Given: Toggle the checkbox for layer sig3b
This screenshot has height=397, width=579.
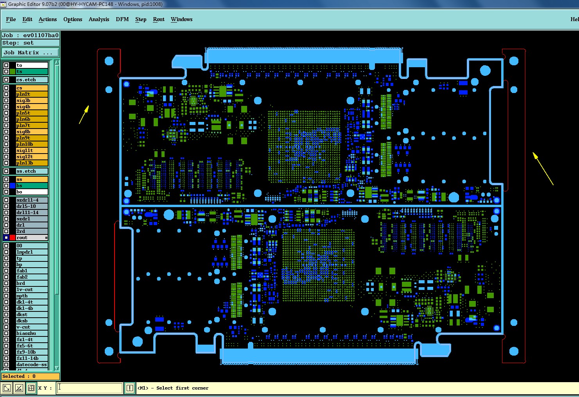Looking at the screenshot, I should click(x=6, y=100).
